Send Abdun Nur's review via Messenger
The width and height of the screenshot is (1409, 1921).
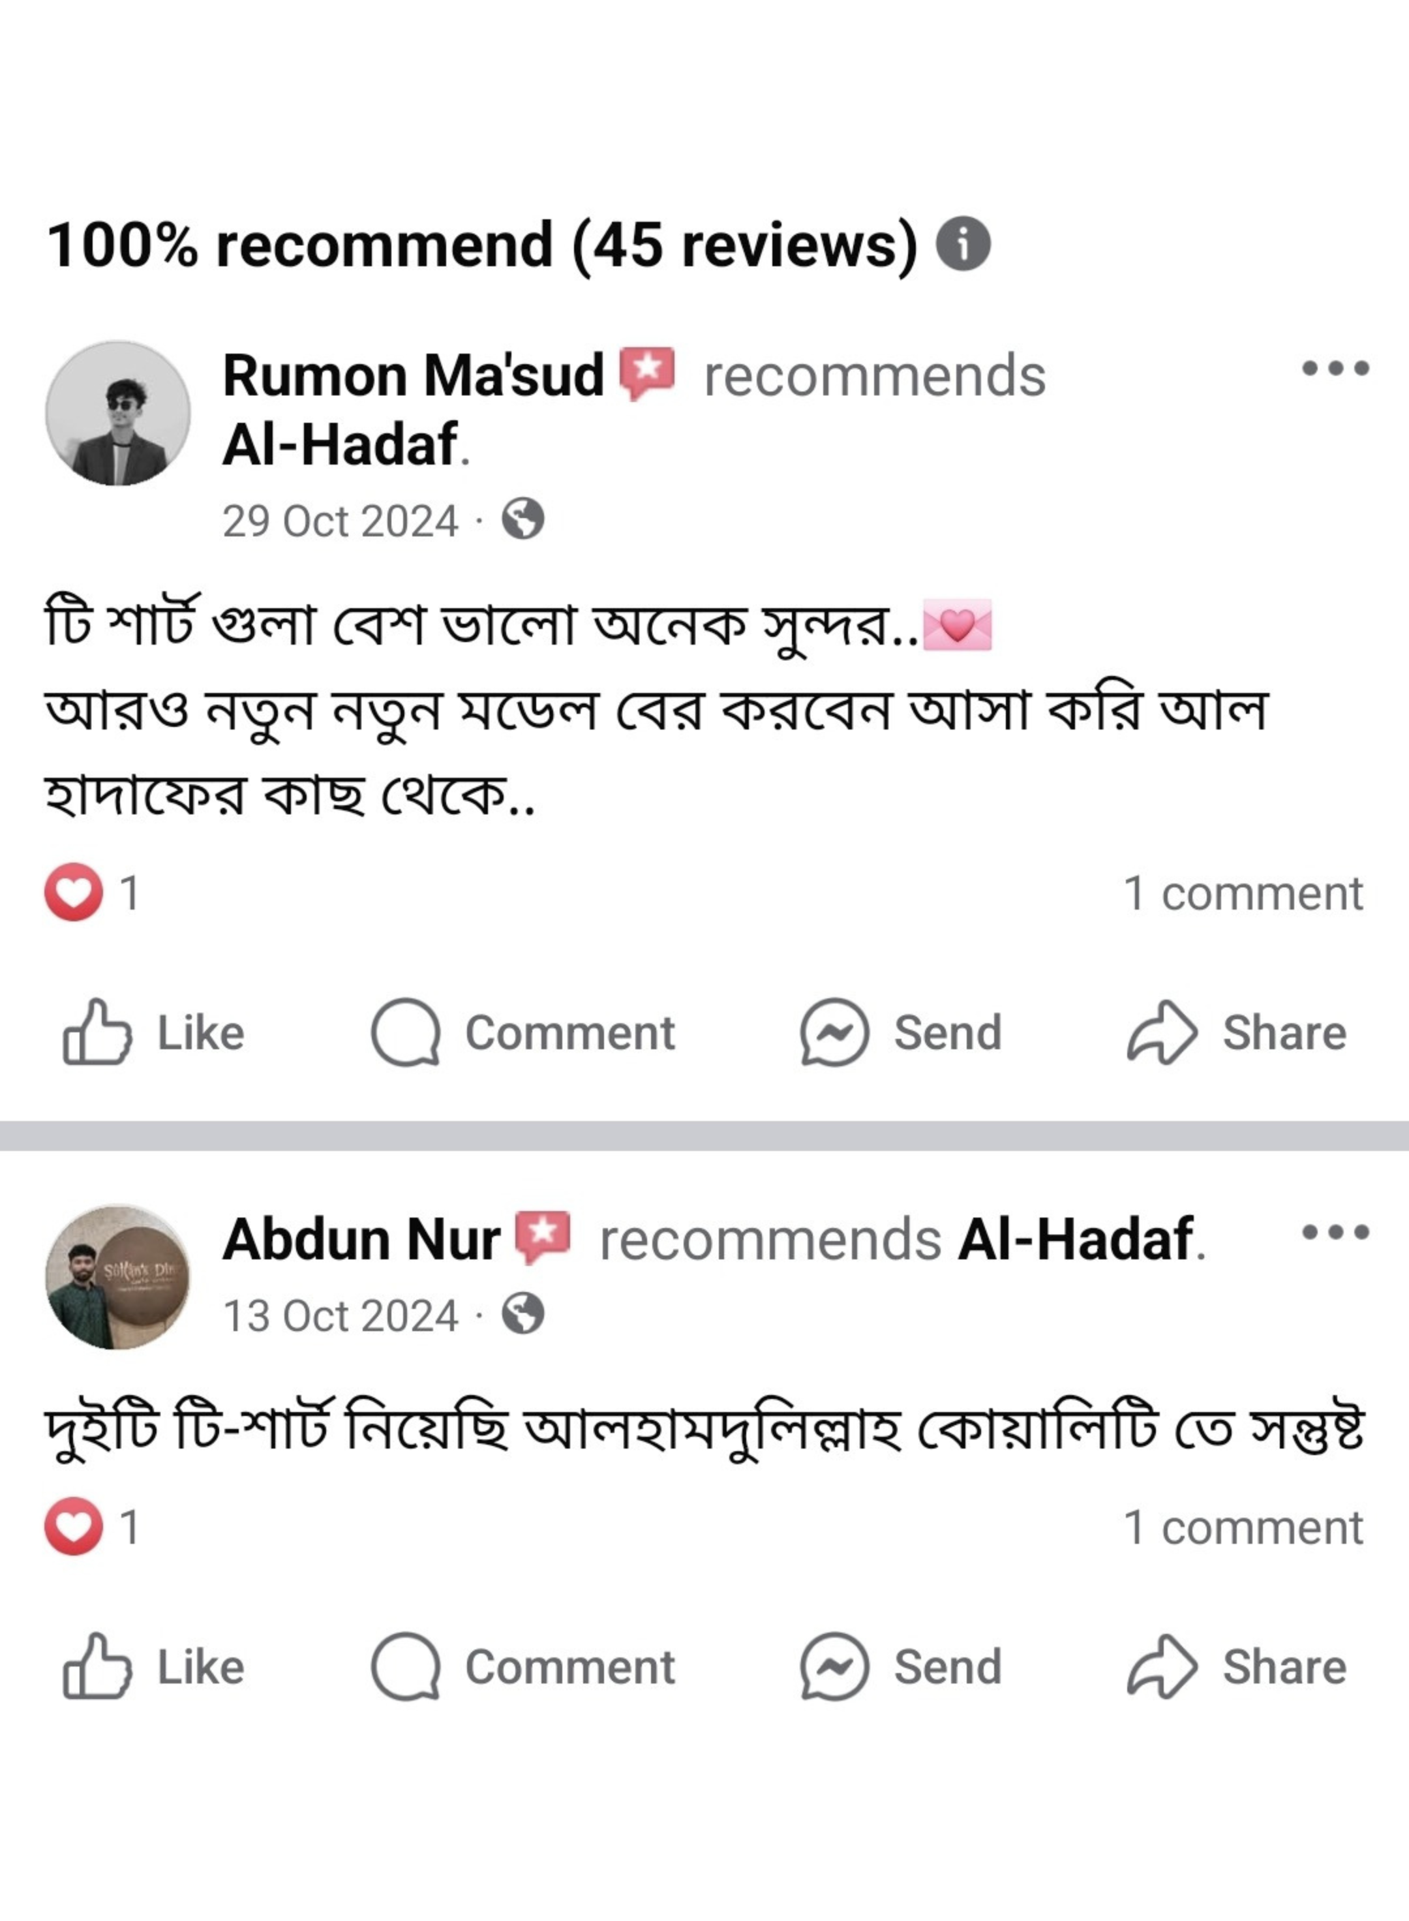(901, 1667)
